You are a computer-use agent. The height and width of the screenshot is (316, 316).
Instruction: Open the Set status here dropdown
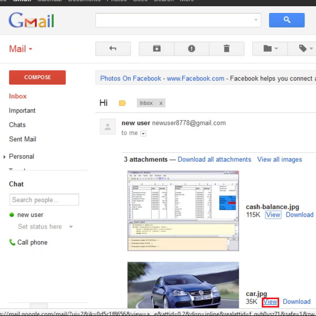pos(71,226)
